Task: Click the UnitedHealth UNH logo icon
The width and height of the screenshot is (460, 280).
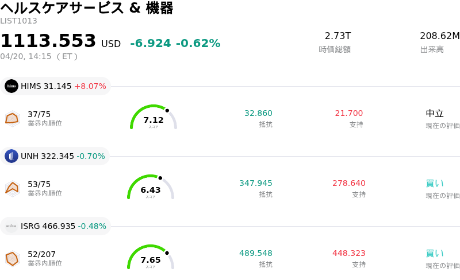Action: pos(11,156)
